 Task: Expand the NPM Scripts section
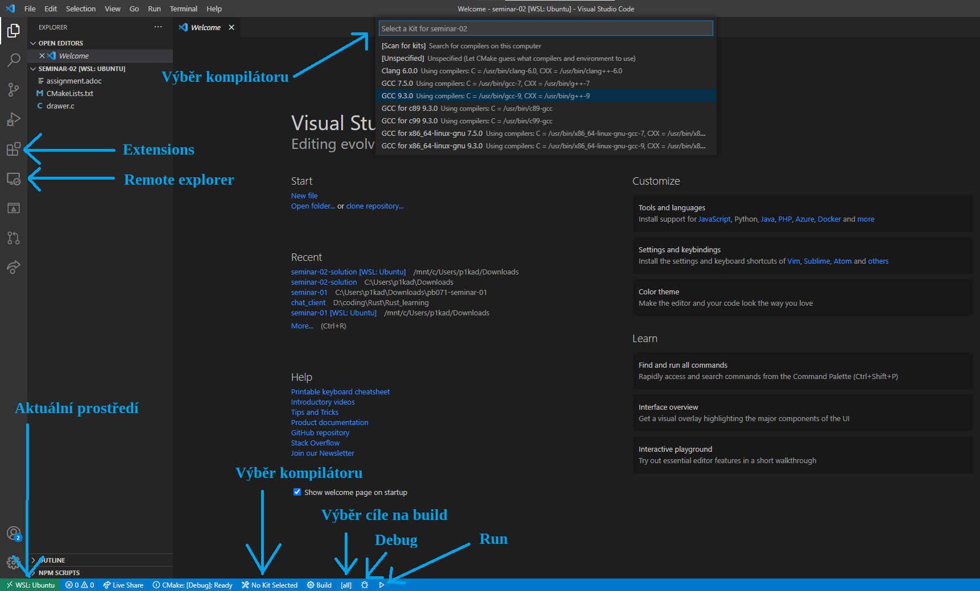coord(101,573)
